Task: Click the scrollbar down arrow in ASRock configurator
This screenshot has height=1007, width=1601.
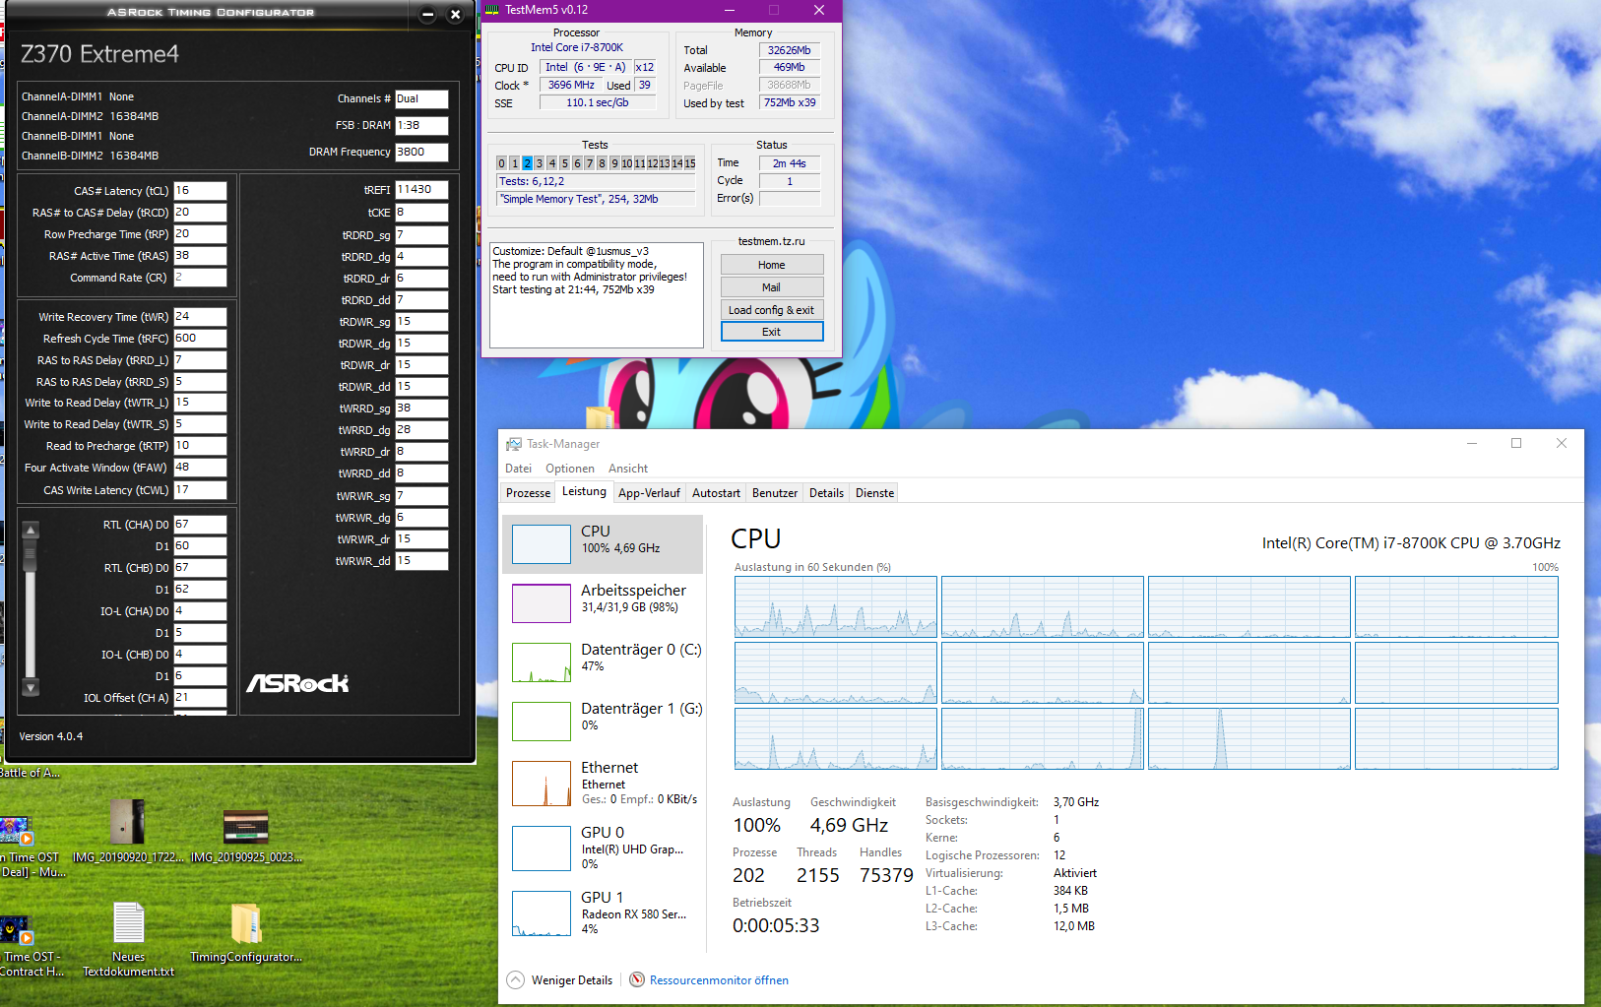Action: tap(31, 687)
